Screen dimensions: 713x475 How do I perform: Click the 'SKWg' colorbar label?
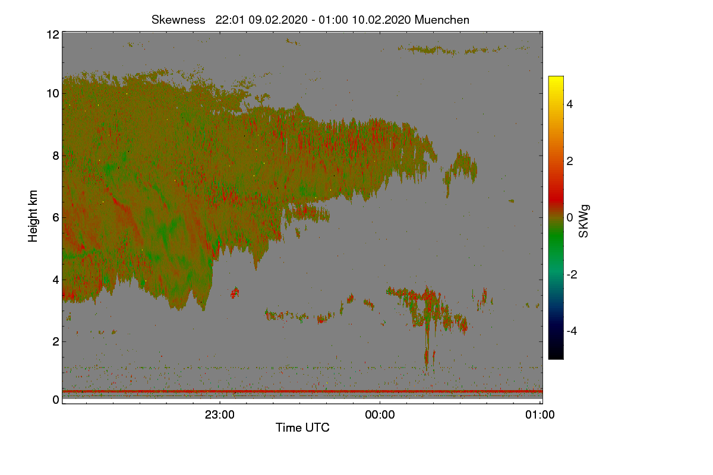584,221
